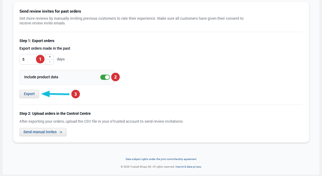
Task: Click the red callout badge numbered 2
Action: [115, 77]
